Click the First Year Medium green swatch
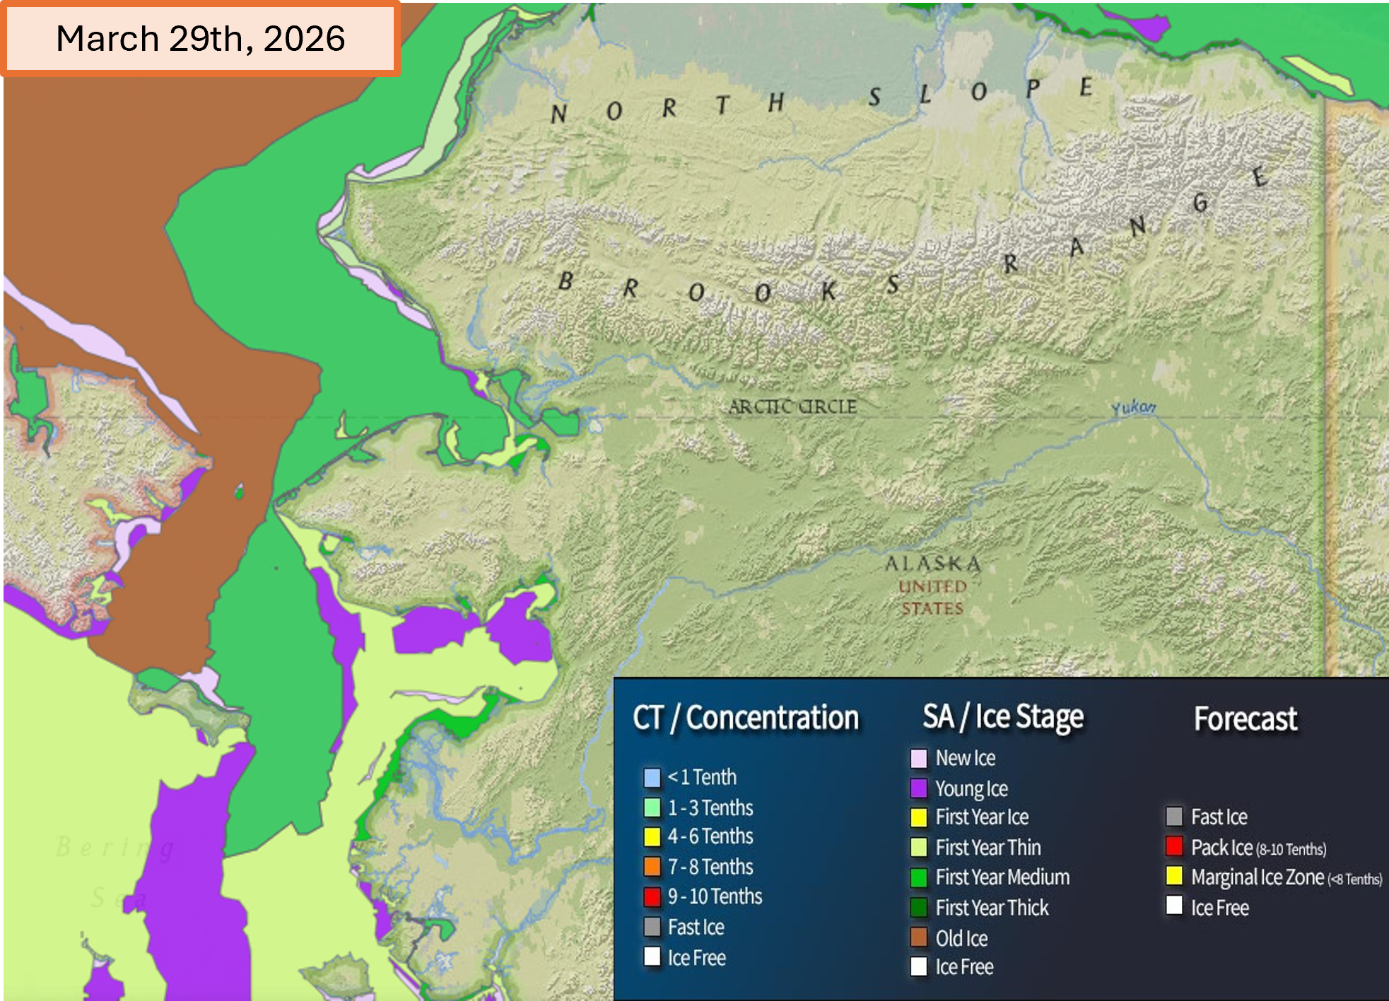The width and height of the screenshot is (1389, 1001). pyautogui.click(x=918, y=877)
